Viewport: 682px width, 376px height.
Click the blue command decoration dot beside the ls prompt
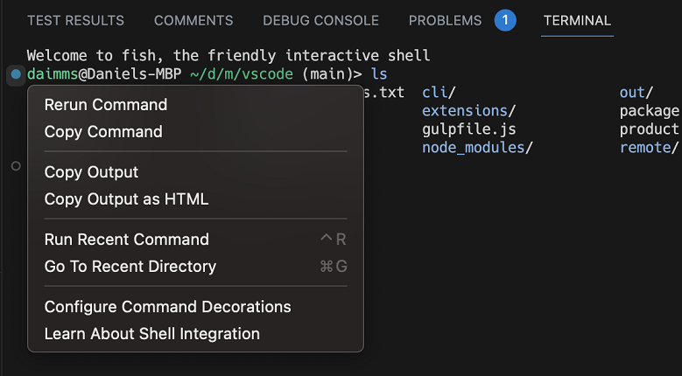pos(16,74)
